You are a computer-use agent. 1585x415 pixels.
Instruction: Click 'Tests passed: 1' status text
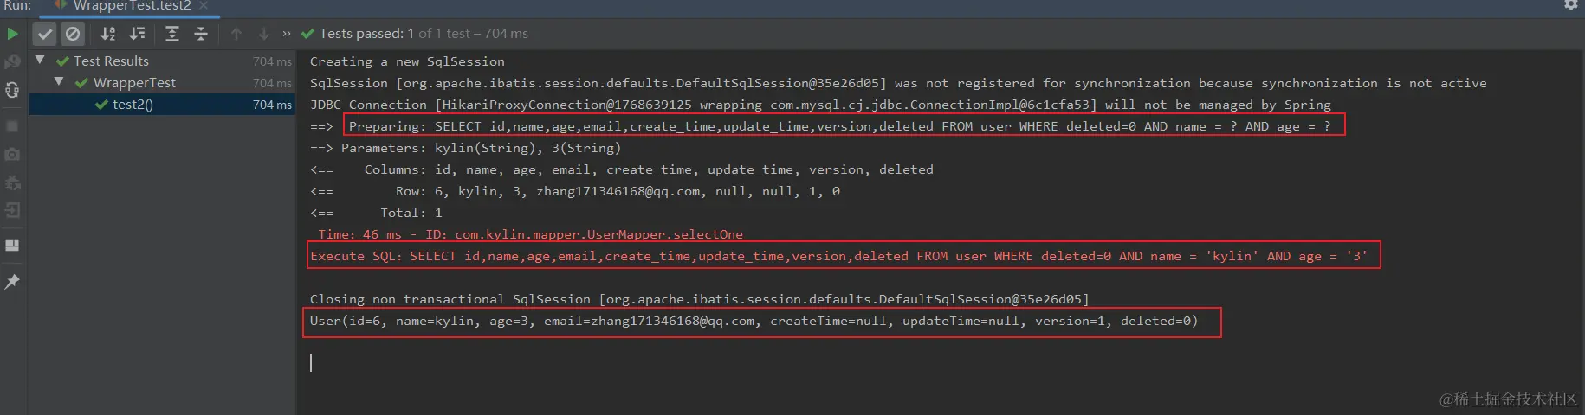(367, 34)
